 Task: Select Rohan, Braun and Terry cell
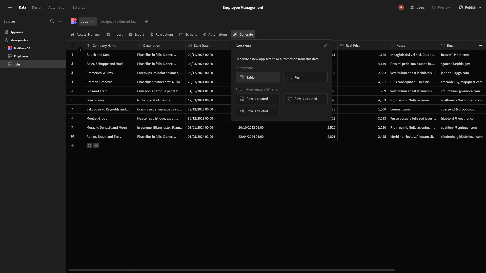110,136
